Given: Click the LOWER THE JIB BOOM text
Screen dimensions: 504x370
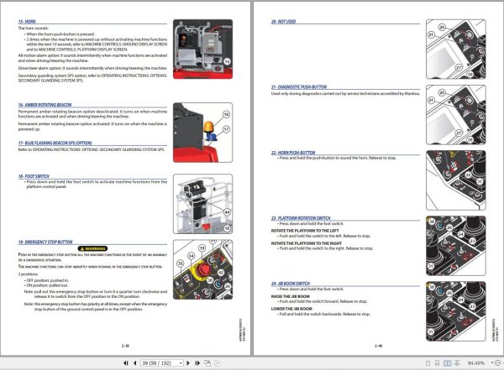Looking at the screenshot, I should coord(291,309).
